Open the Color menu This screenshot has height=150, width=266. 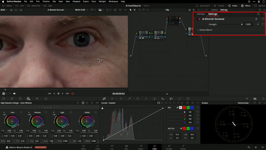94,1
